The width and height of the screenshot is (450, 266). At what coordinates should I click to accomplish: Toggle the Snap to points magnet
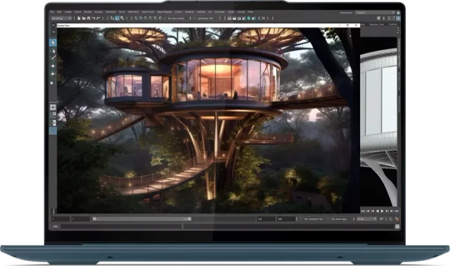[146, 19]
